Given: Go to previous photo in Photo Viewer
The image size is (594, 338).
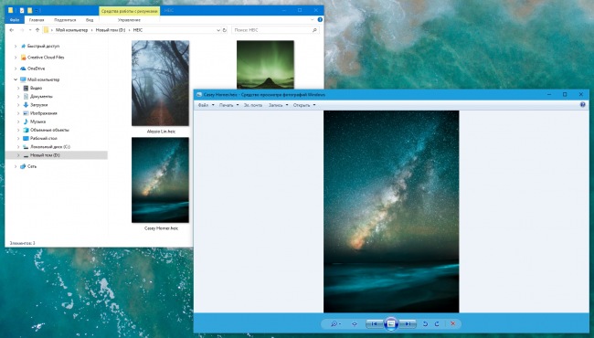Looking at the screenshot, I should (x=375, y=324).
